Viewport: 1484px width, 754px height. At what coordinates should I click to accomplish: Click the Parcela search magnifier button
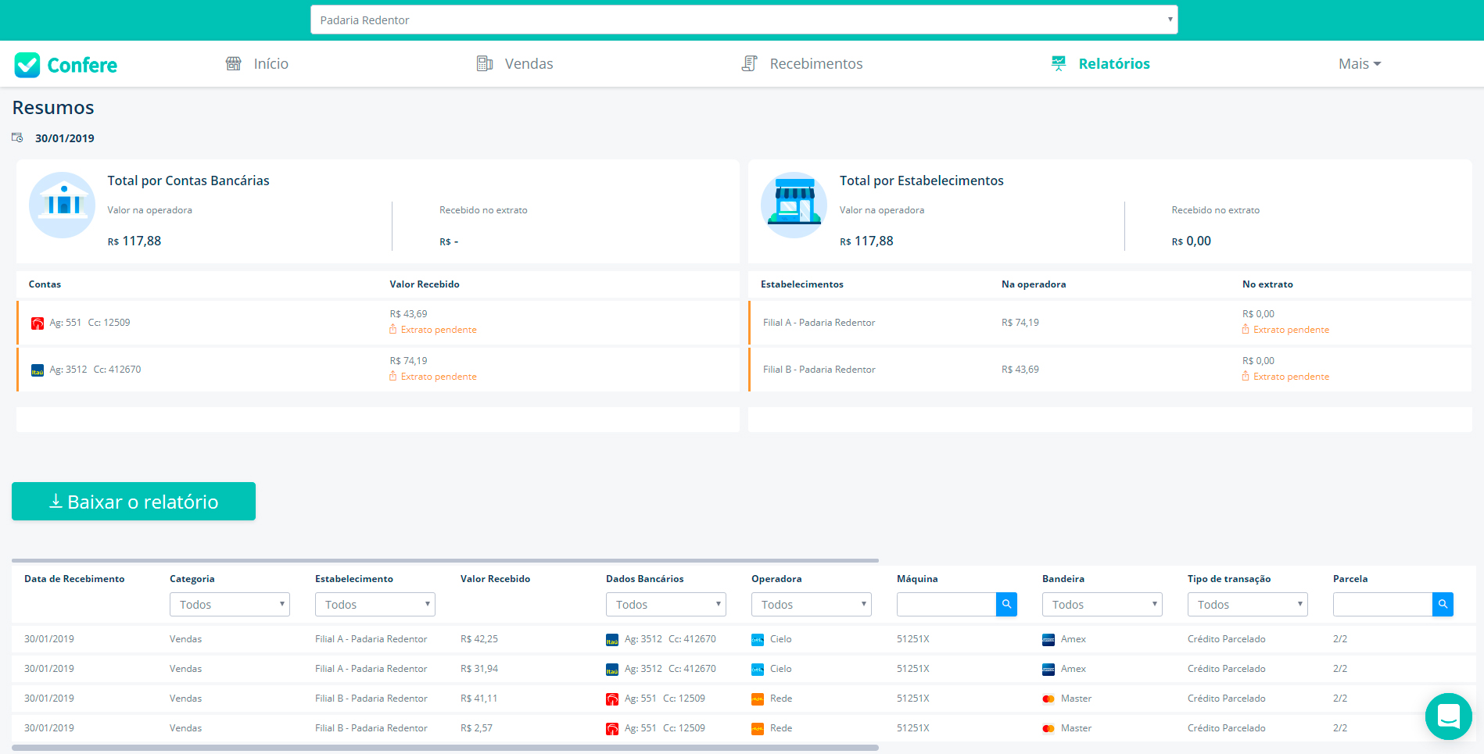[x=1443, y=604]
